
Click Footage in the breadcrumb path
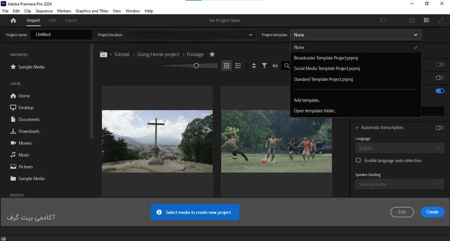click(x=195, y=54)
